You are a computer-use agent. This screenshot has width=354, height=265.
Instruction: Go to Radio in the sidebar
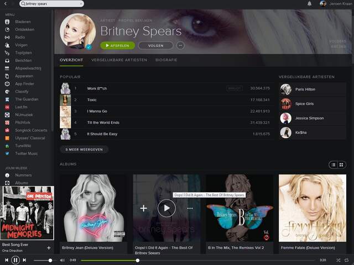pyautogui.click(x=20, y=37)
